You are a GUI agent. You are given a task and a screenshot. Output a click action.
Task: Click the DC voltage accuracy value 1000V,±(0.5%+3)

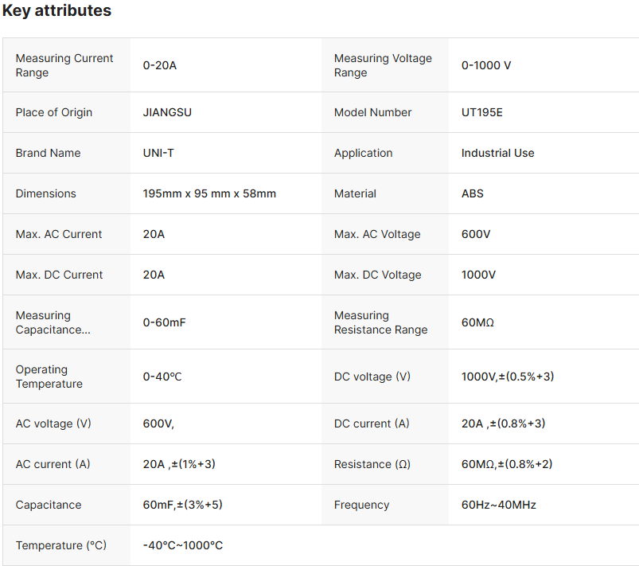pyautogui.click(x=507, y=377)
